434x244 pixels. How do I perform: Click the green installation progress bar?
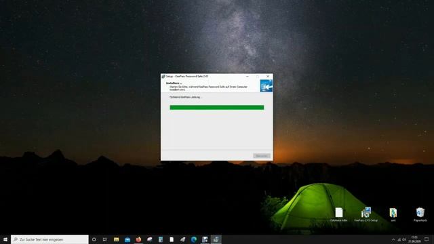point(217,107)
